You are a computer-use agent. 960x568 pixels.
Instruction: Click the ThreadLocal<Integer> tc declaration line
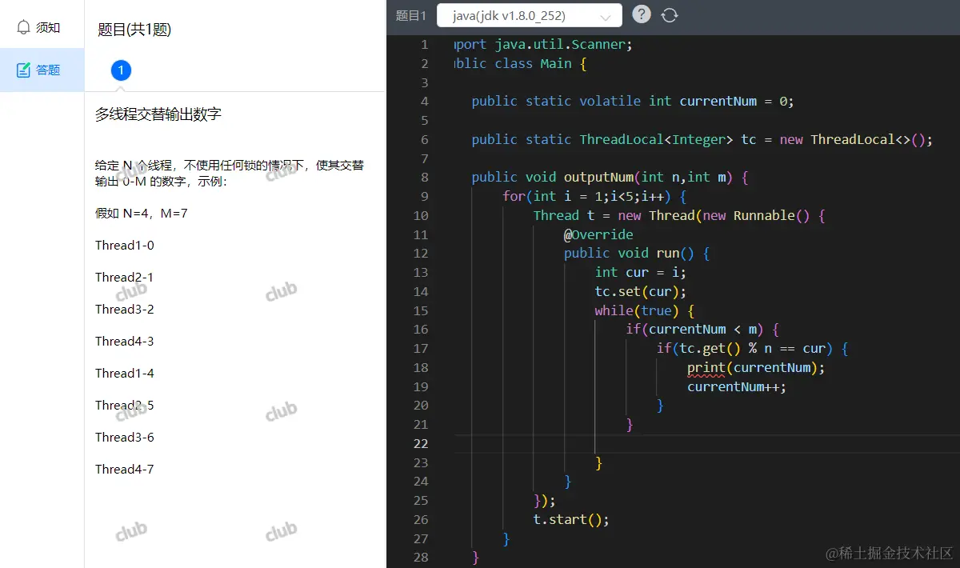(702, 140)
